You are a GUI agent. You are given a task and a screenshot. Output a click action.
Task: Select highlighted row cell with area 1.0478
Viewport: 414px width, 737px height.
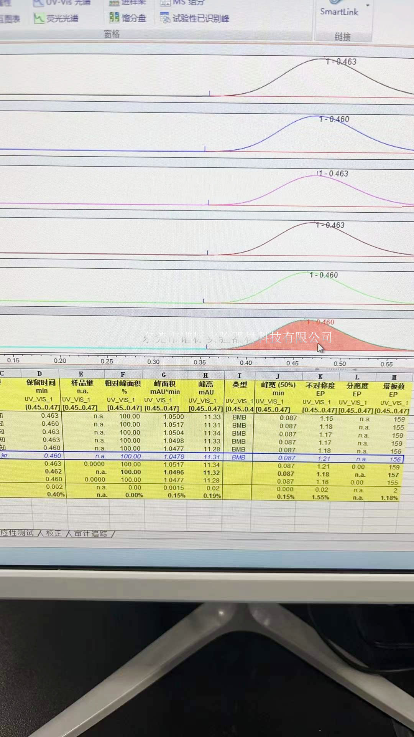tap(174, 457)
